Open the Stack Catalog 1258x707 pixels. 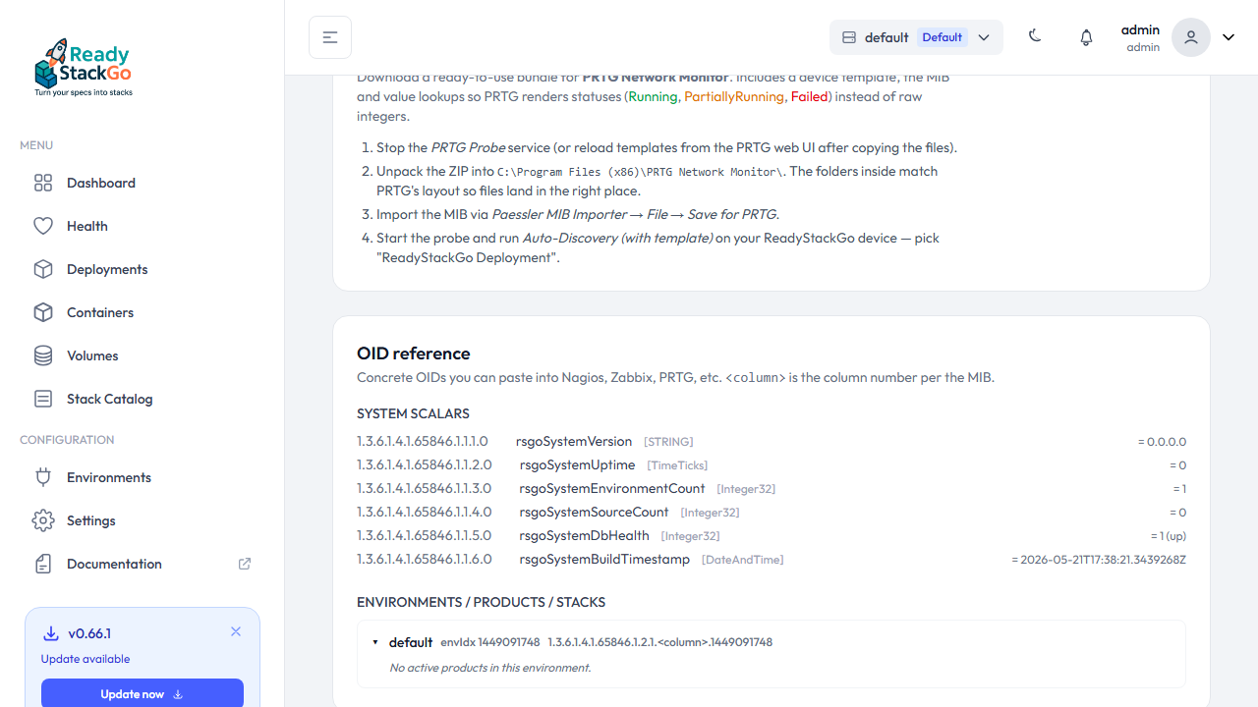pyautogui.click(x=143, y=399)
